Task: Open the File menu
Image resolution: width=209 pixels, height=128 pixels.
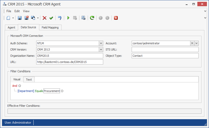Action: [9, 11]
